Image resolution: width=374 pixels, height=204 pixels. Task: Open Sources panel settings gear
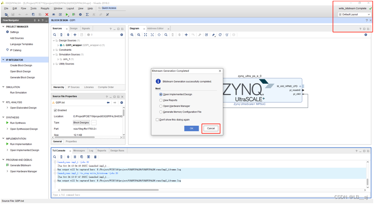[122, 35]
